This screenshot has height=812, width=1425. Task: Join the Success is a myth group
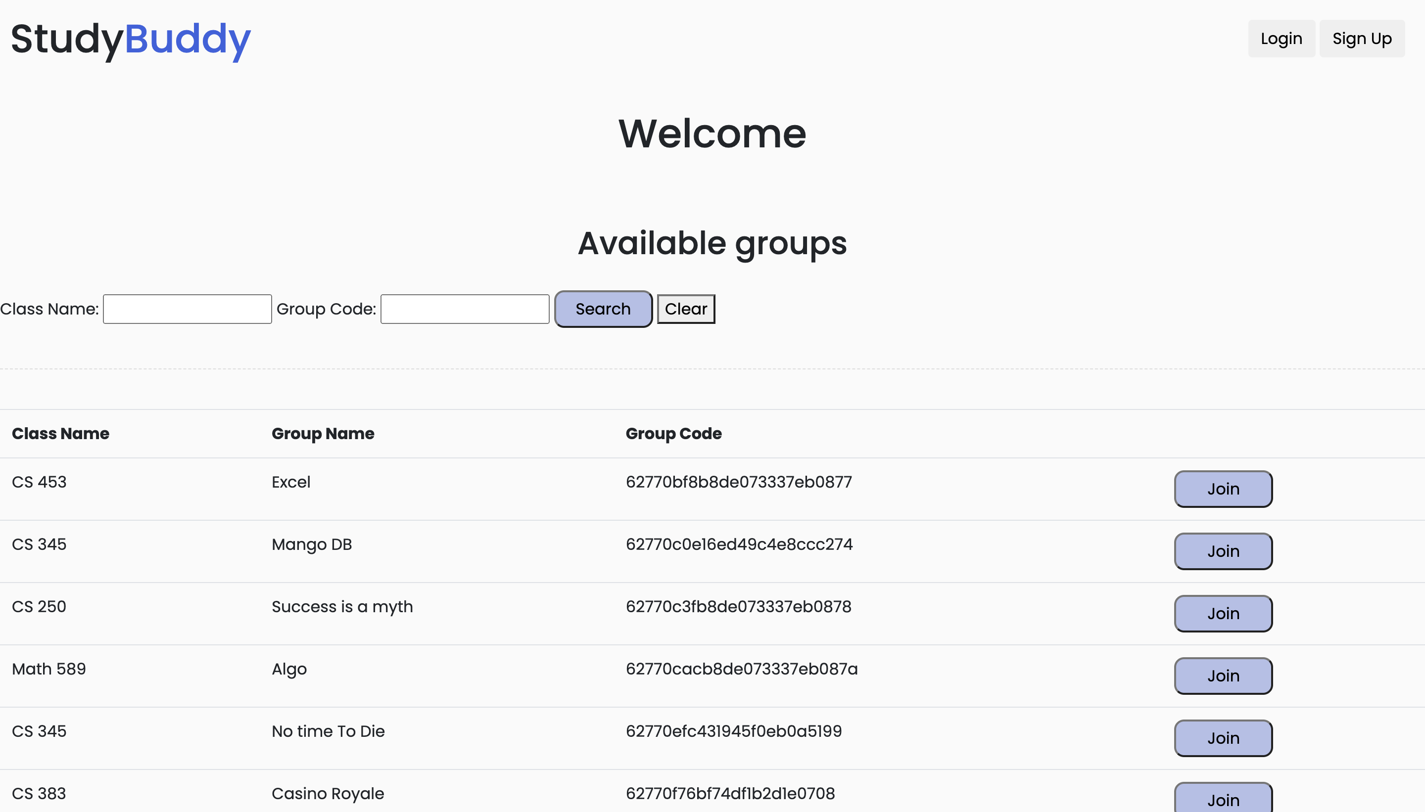[x=1223, y=614]
